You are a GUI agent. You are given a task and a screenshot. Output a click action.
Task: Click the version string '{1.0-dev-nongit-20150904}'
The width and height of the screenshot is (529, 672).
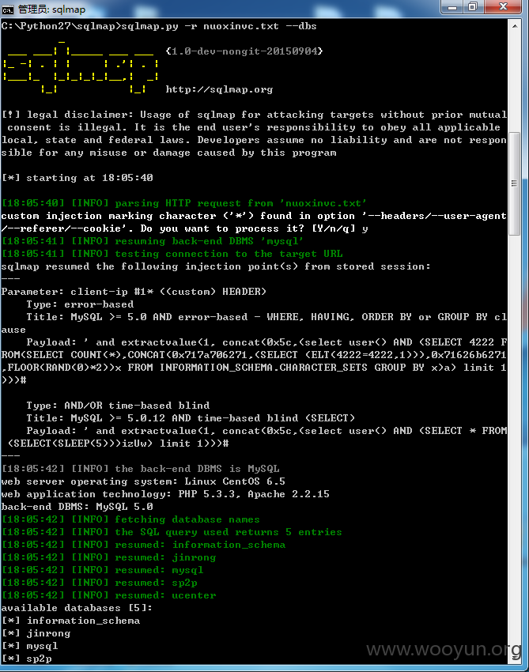[244, 51]
